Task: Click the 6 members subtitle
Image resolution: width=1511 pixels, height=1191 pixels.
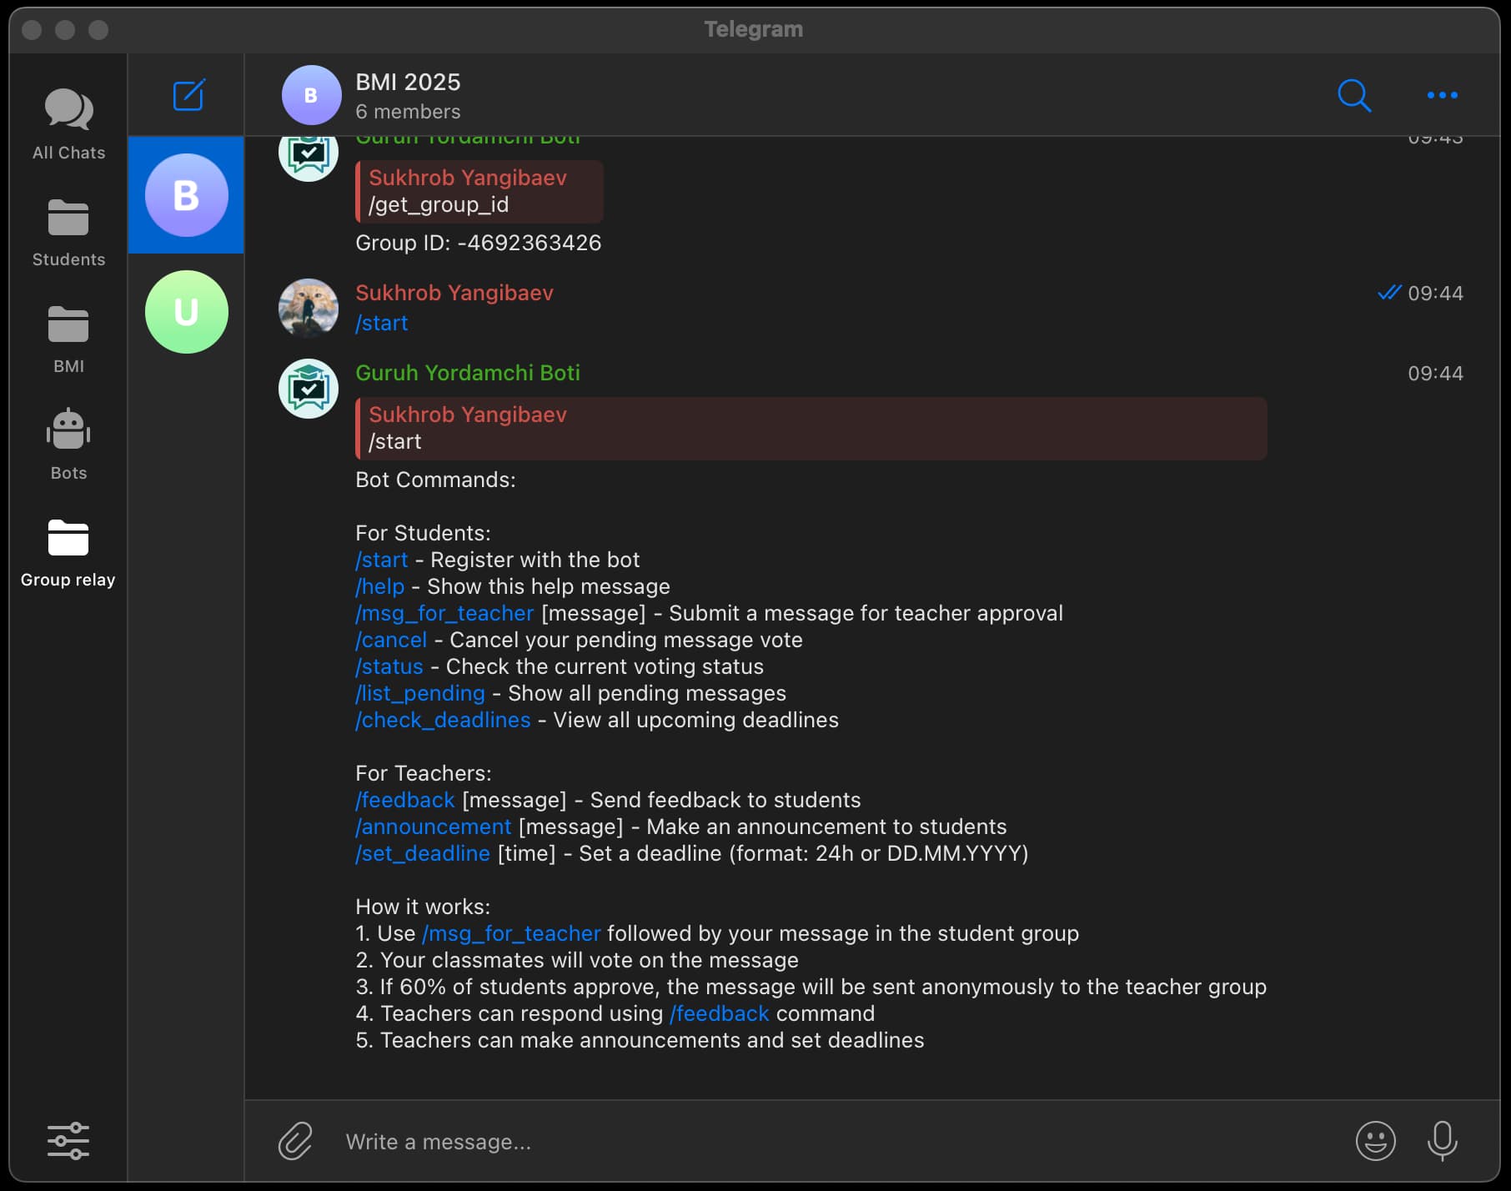Action: (x=408, y=112)
